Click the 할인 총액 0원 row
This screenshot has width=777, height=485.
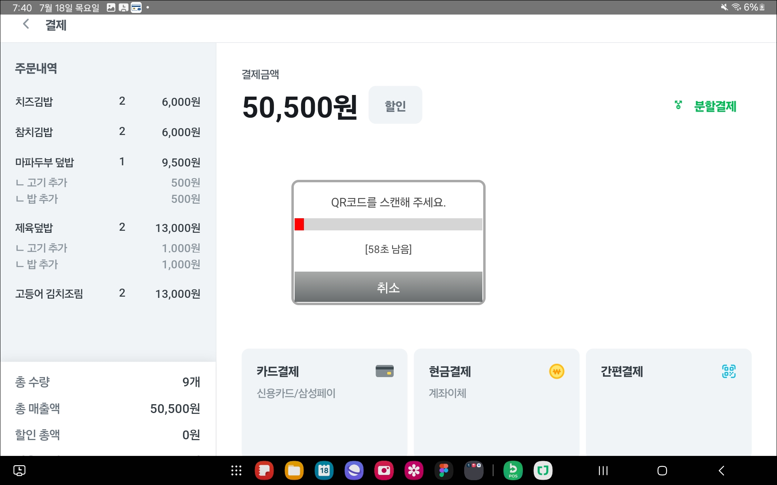click(x=108, y=435)
